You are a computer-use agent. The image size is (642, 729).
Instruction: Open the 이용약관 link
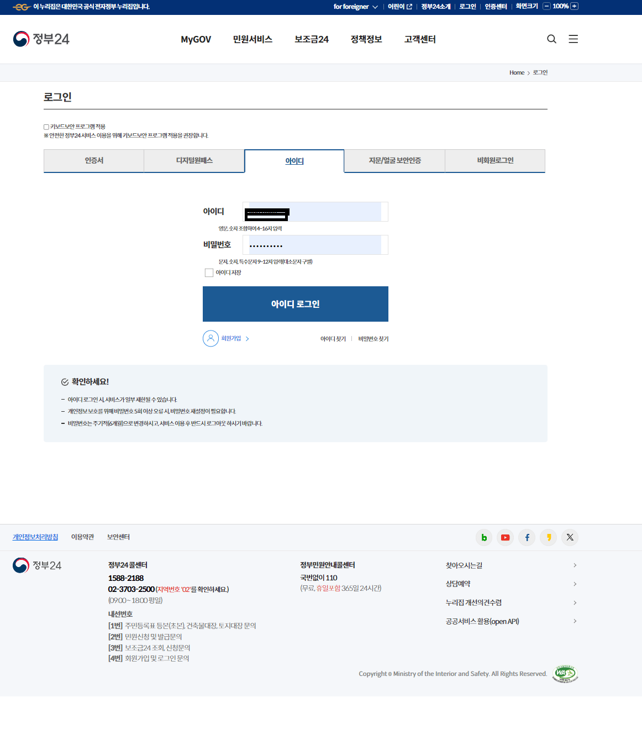[x=82, y=537]
